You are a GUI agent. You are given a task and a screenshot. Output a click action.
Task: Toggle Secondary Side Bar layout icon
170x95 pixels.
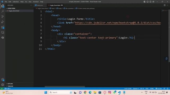(150, 2)
